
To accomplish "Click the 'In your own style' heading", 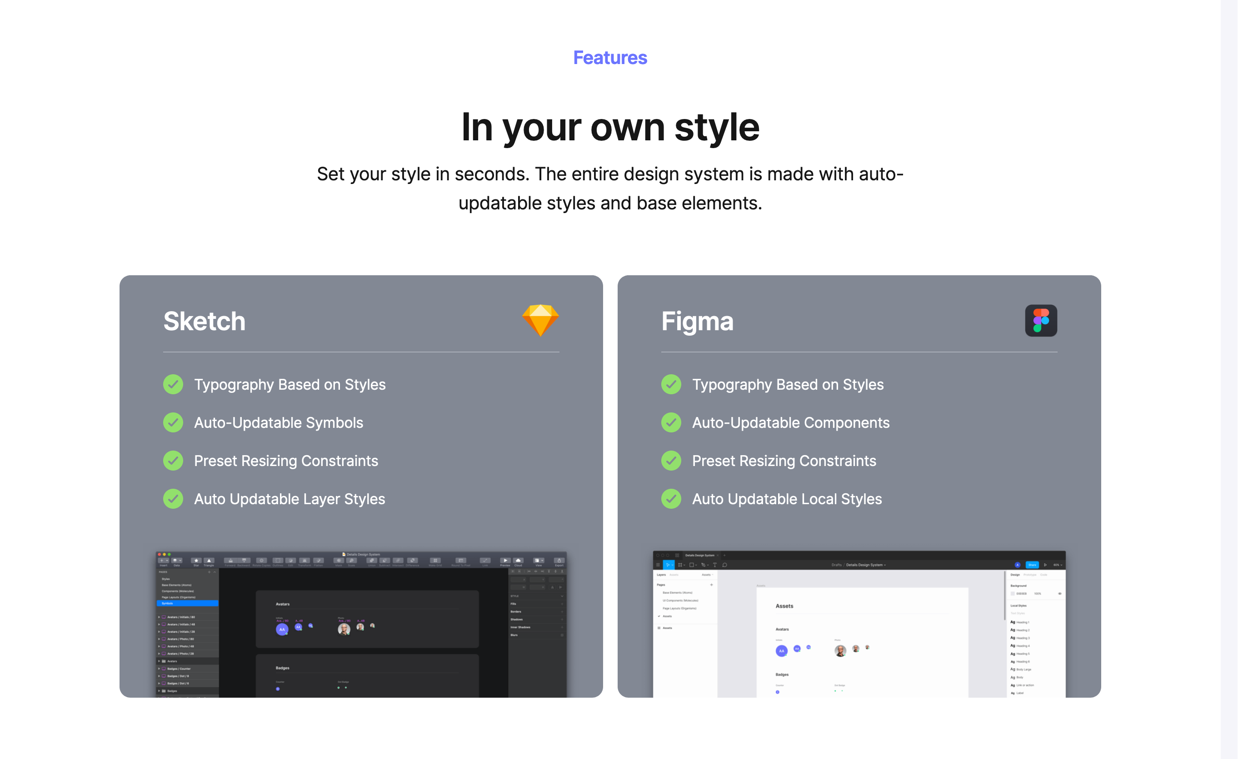I will 610,127.
